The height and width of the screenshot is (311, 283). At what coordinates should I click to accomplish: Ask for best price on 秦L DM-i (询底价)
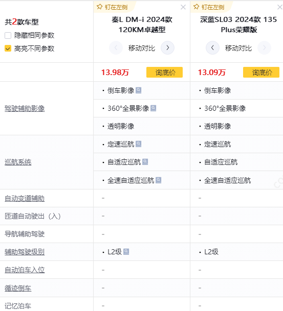click(x=164, y=72)
